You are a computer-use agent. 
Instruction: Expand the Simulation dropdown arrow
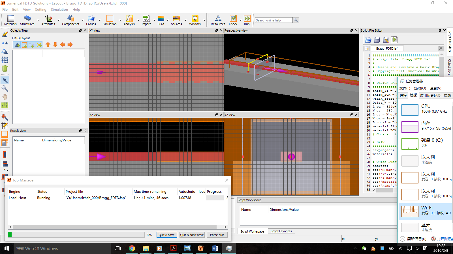[120, 20]
